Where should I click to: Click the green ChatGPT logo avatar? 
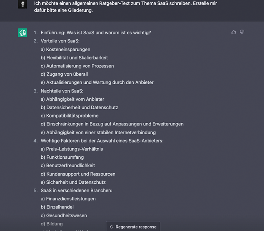click(22, 33)
